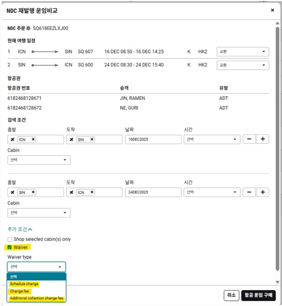This screenshot has height=306, width=282.
Task: Open the 교환 dropdown for SQ 600
Action: point(243,65)
